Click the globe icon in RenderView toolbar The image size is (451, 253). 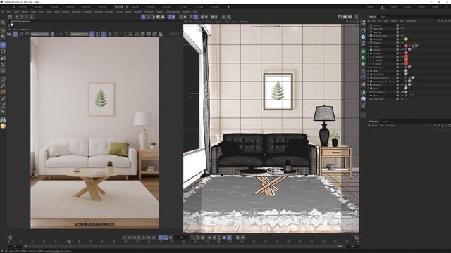pos(52,34)
